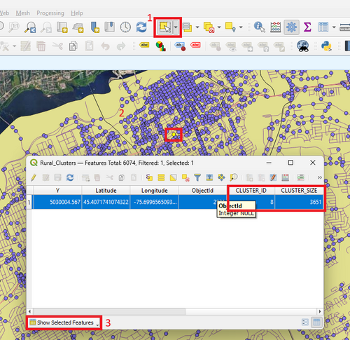Click the CLUSTER_SIZE cell 3651

pos(299,202)
